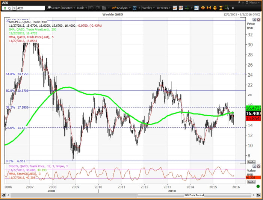
Task: Open the Weekly interval dropdown
Action: [148, 8]
